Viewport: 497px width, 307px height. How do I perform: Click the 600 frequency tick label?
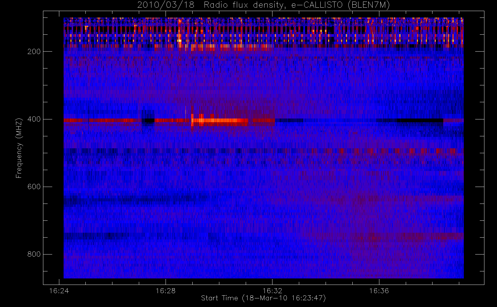34,187
